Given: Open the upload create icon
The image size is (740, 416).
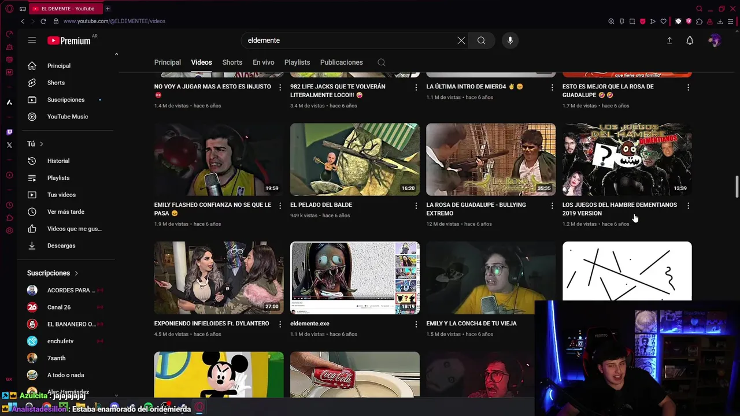Looking at the screenshot, I should coord(669,40).
